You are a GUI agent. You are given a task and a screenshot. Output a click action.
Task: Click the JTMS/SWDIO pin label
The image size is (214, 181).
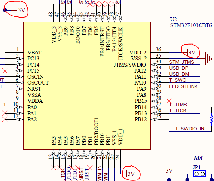point(130,65)
